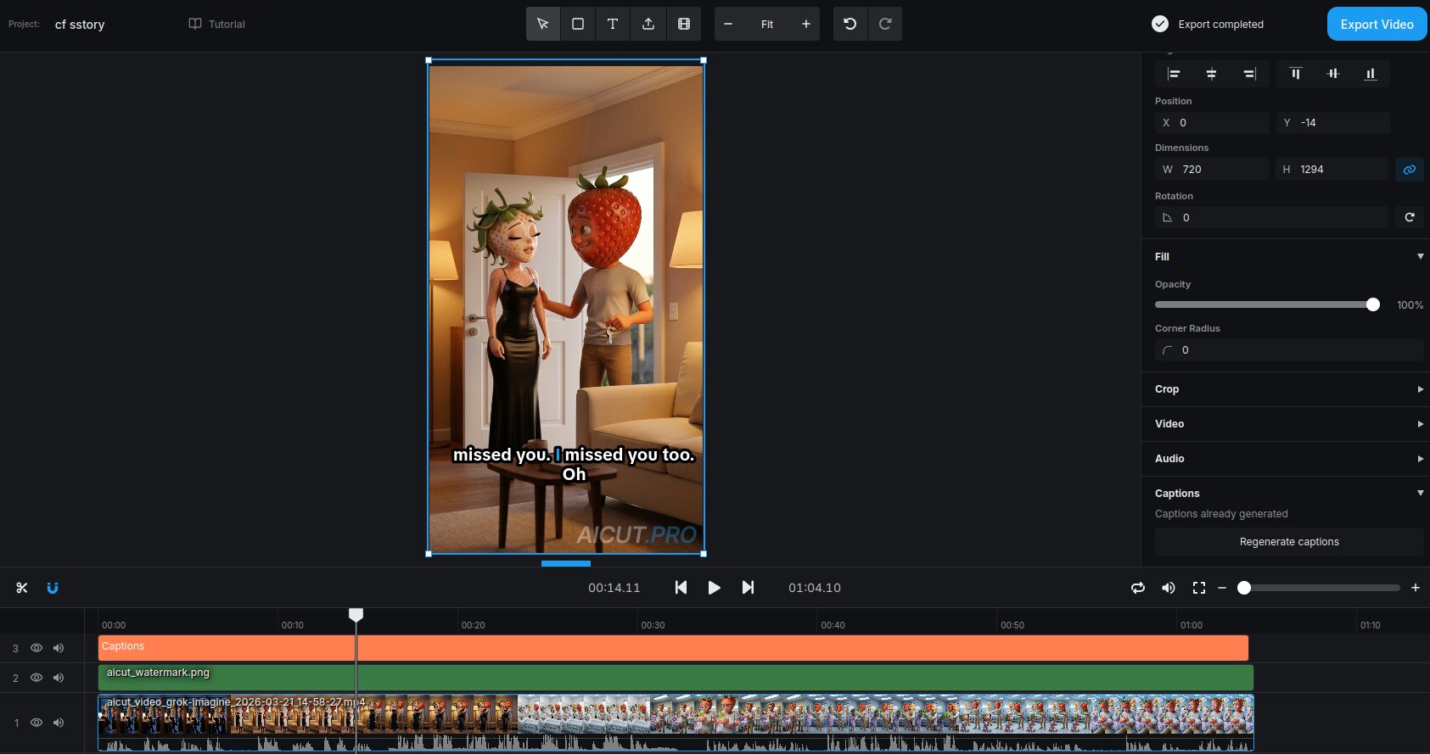Toggle the magnet snapping on timeline
The height and width of the screenshot is (754, 1430).
(53, 588)
